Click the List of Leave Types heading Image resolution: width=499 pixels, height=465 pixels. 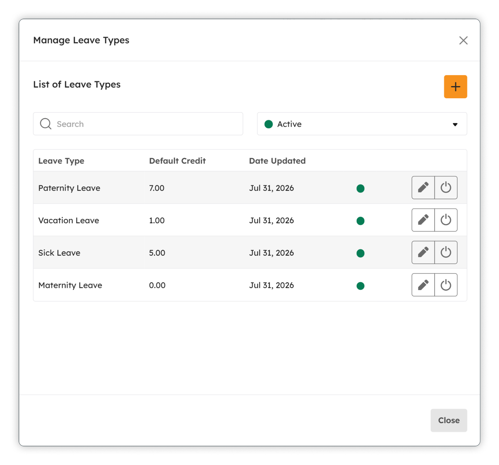pos(77,85)
